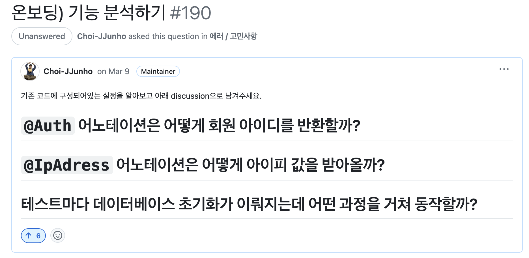Click the @Auth code label
The height and width of the screenshot is (258, 529).
tap(48, 126)
